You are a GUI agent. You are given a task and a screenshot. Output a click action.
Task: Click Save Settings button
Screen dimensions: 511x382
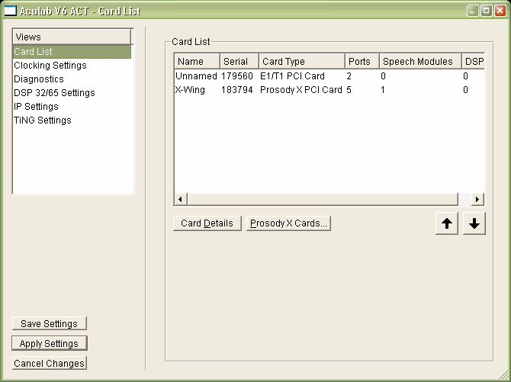pyautogui.click(x=50, y=324)
